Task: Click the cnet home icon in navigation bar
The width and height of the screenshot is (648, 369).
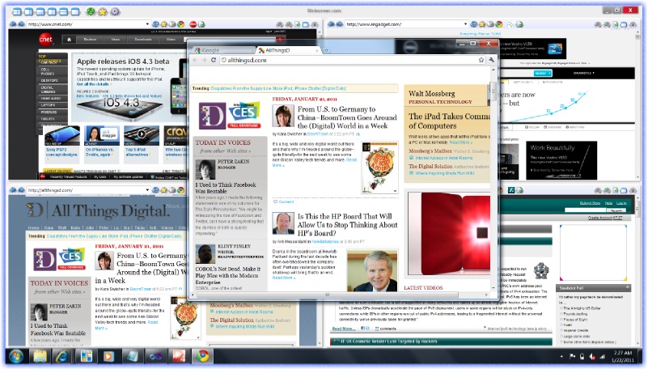Action: click(x=69, y=40)
